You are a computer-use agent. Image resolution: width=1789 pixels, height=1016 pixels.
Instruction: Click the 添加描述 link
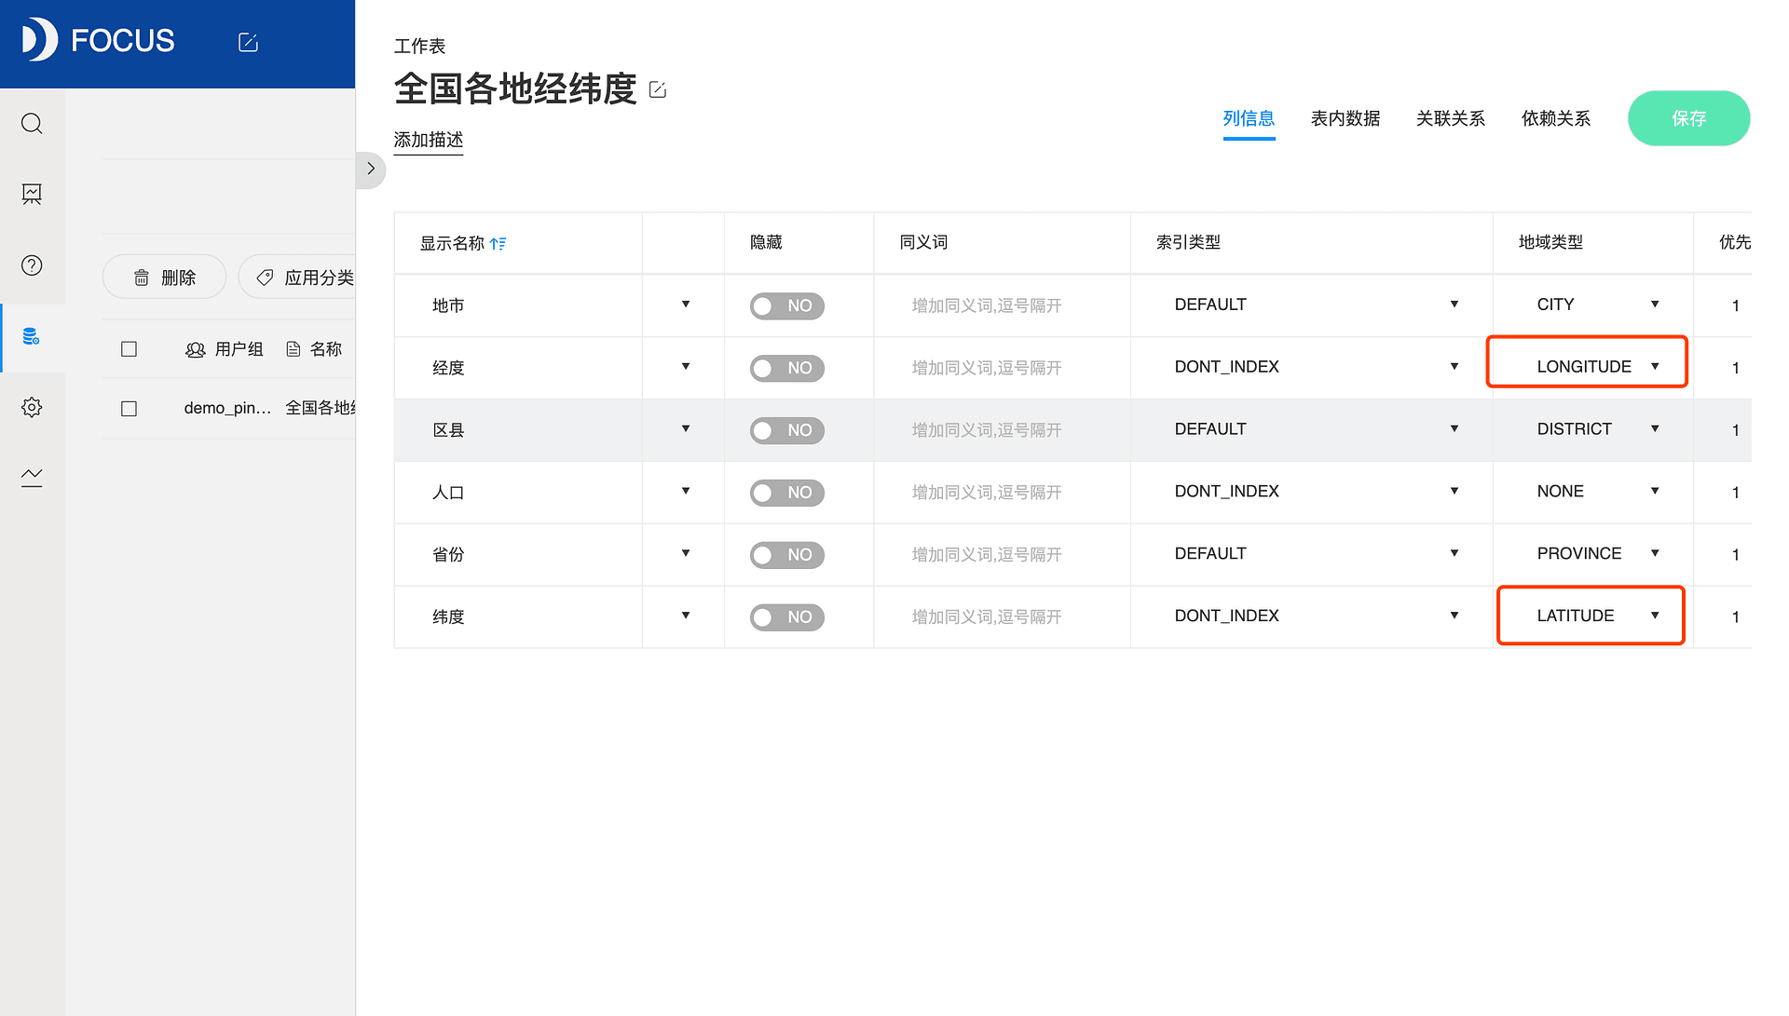coord(428,139)
